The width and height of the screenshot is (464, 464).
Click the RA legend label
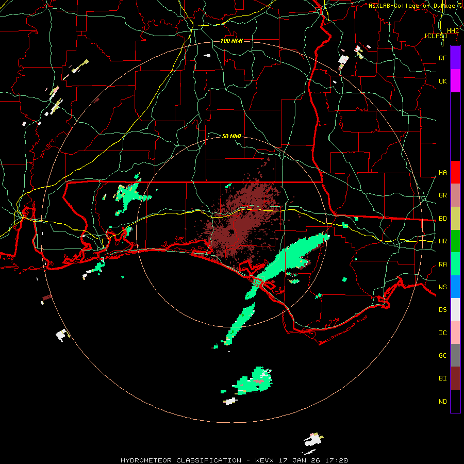[443, 264]
